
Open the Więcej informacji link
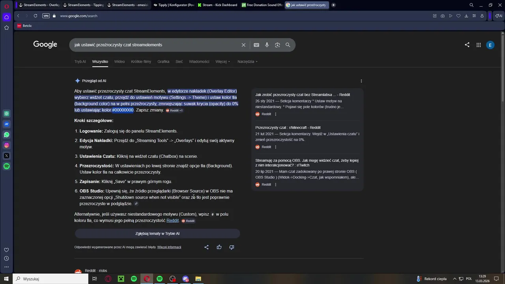(169, 247)
